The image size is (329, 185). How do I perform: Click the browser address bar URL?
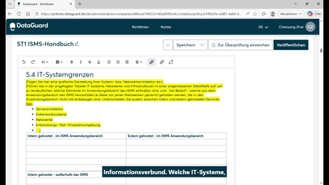click(141, 14)
